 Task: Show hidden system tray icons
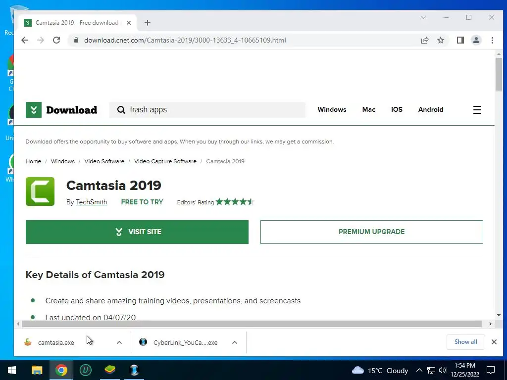(419, 370)
